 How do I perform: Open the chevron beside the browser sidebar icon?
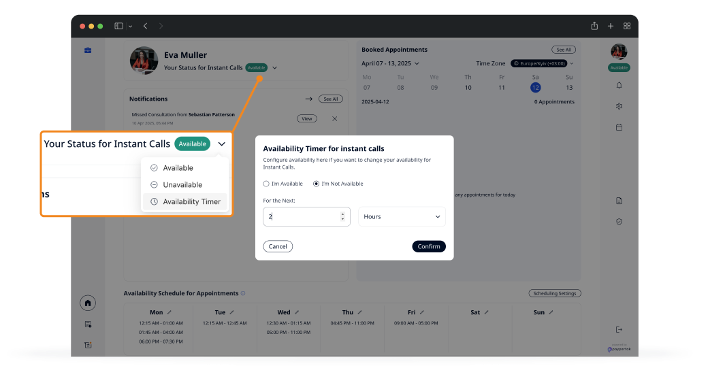(x=130, y=26)
